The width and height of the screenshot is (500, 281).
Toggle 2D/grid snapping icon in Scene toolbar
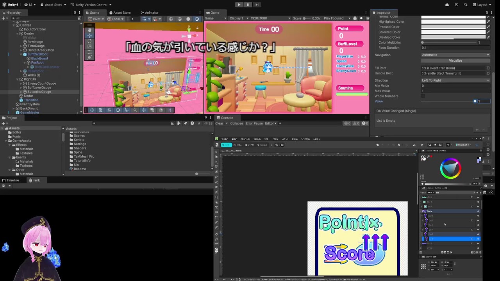[x=144, y=19]
